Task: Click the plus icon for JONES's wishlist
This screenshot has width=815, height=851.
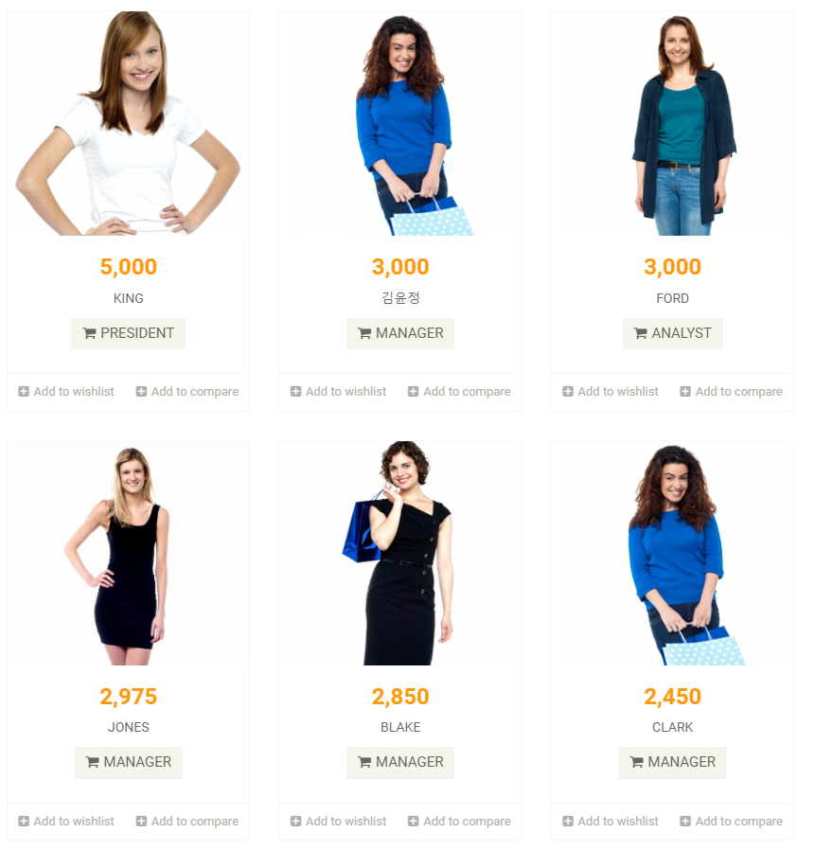Action: pos(24,821)
